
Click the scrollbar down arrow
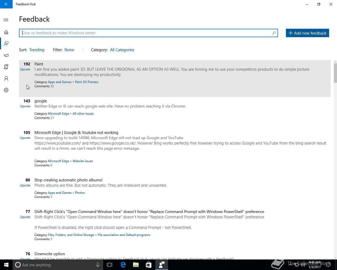click(335, 258)
